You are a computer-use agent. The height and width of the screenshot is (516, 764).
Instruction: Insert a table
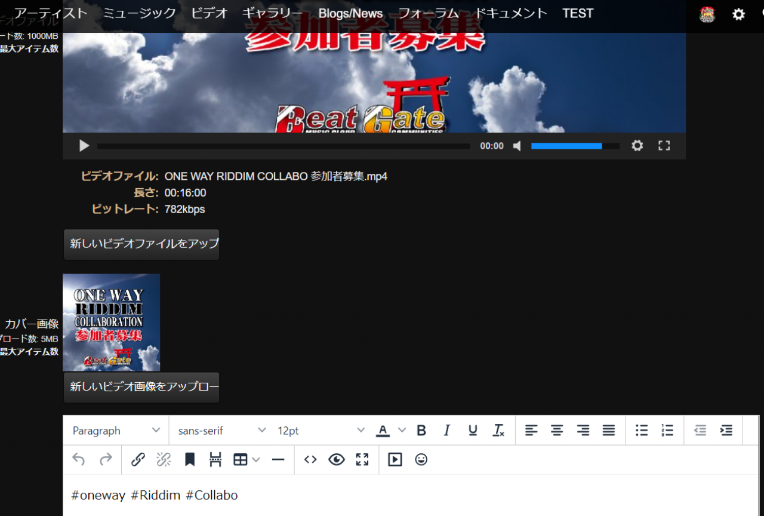click(240, 459)
